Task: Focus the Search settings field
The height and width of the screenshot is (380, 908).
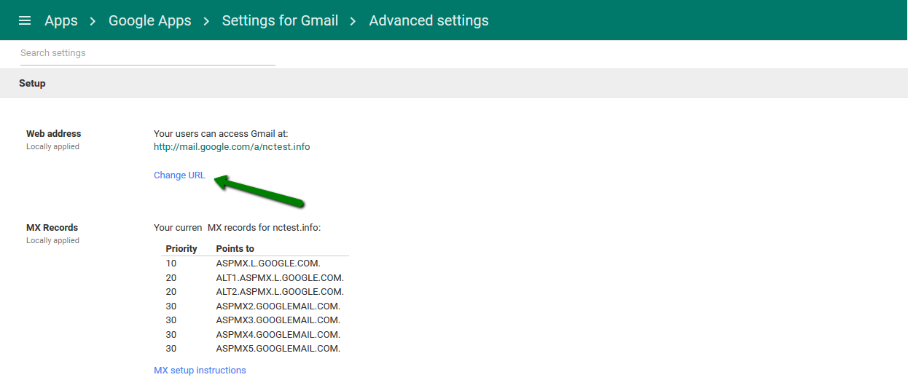Action: 148,53
